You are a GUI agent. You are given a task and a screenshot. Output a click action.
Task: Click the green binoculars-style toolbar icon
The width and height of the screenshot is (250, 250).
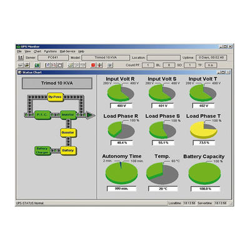point(37,65)
